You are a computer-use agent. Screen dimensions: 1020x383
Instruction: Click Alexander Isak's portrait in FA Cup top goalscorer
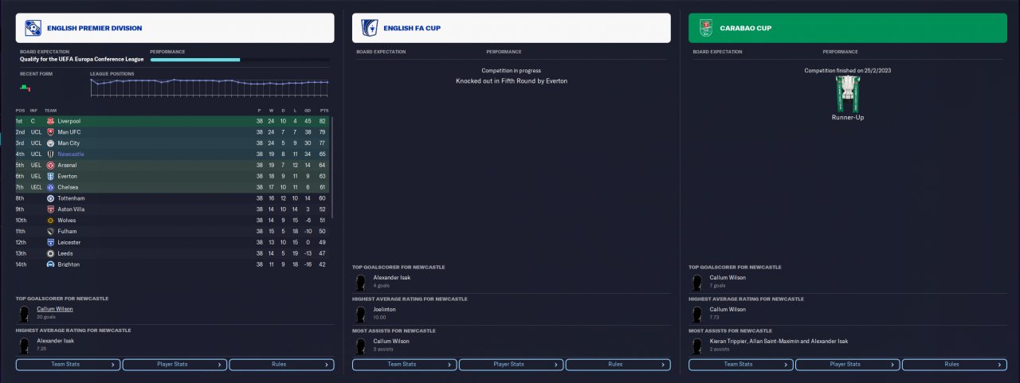[361, 281]
